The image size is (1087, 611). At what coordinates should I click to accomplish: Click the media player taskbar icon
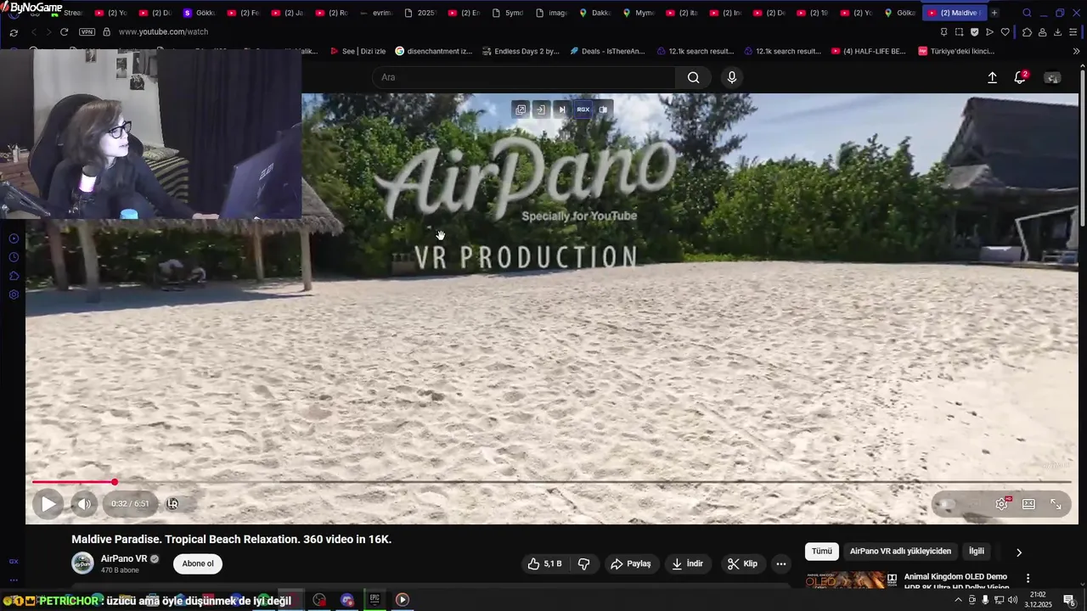[403, 600]
